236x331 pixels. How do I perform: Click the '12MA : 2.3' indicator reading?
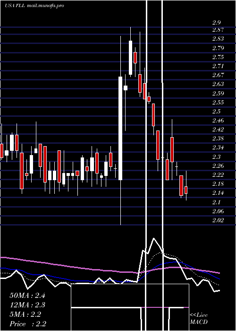click(27, 305)
